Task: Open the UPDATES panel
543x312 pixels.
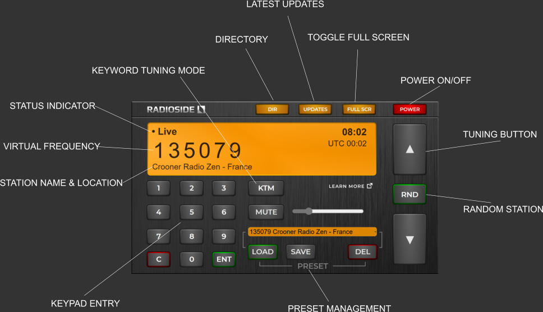Action: click(315, 109)
